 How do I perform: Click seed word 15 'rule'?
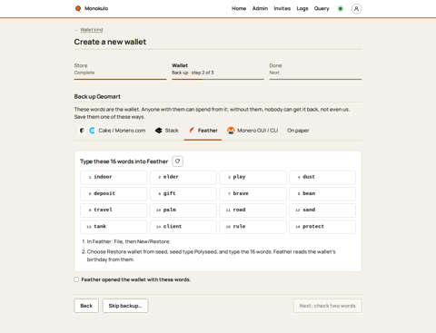point(253,227)
